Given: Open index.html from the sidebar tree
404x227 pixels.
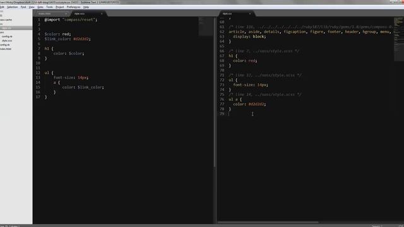Looking at the screenshot, I should tap(6, 49).
